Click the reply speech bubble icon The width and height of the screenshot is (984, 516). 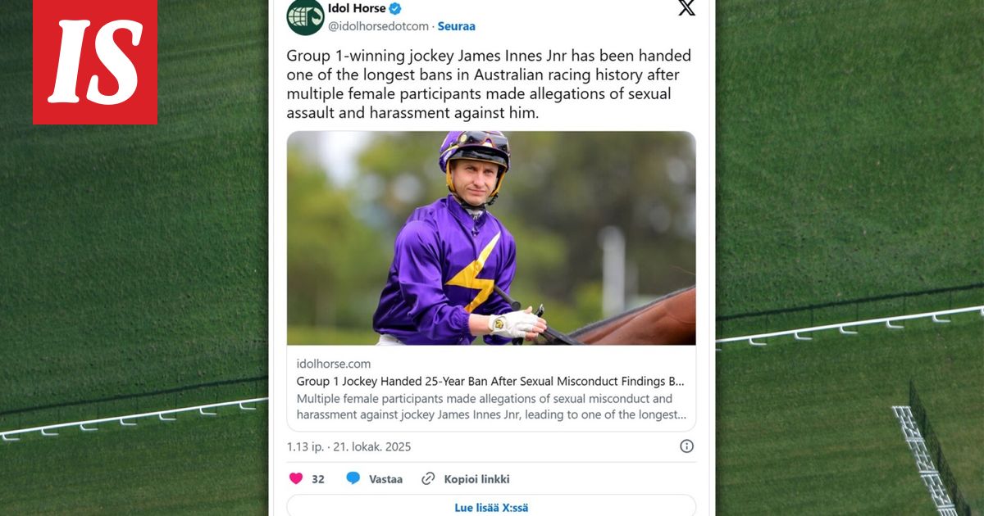point(353,479)
